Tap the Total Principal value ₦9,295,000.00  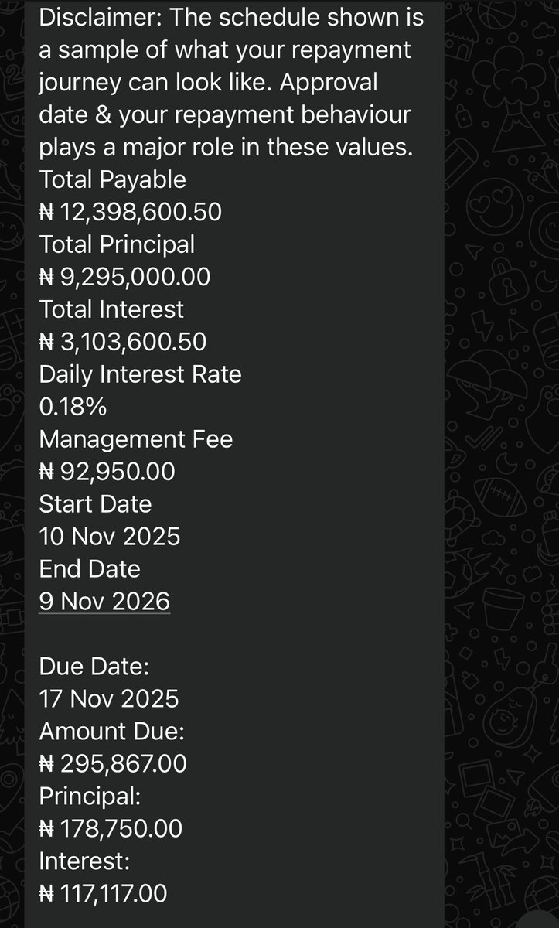124,277
